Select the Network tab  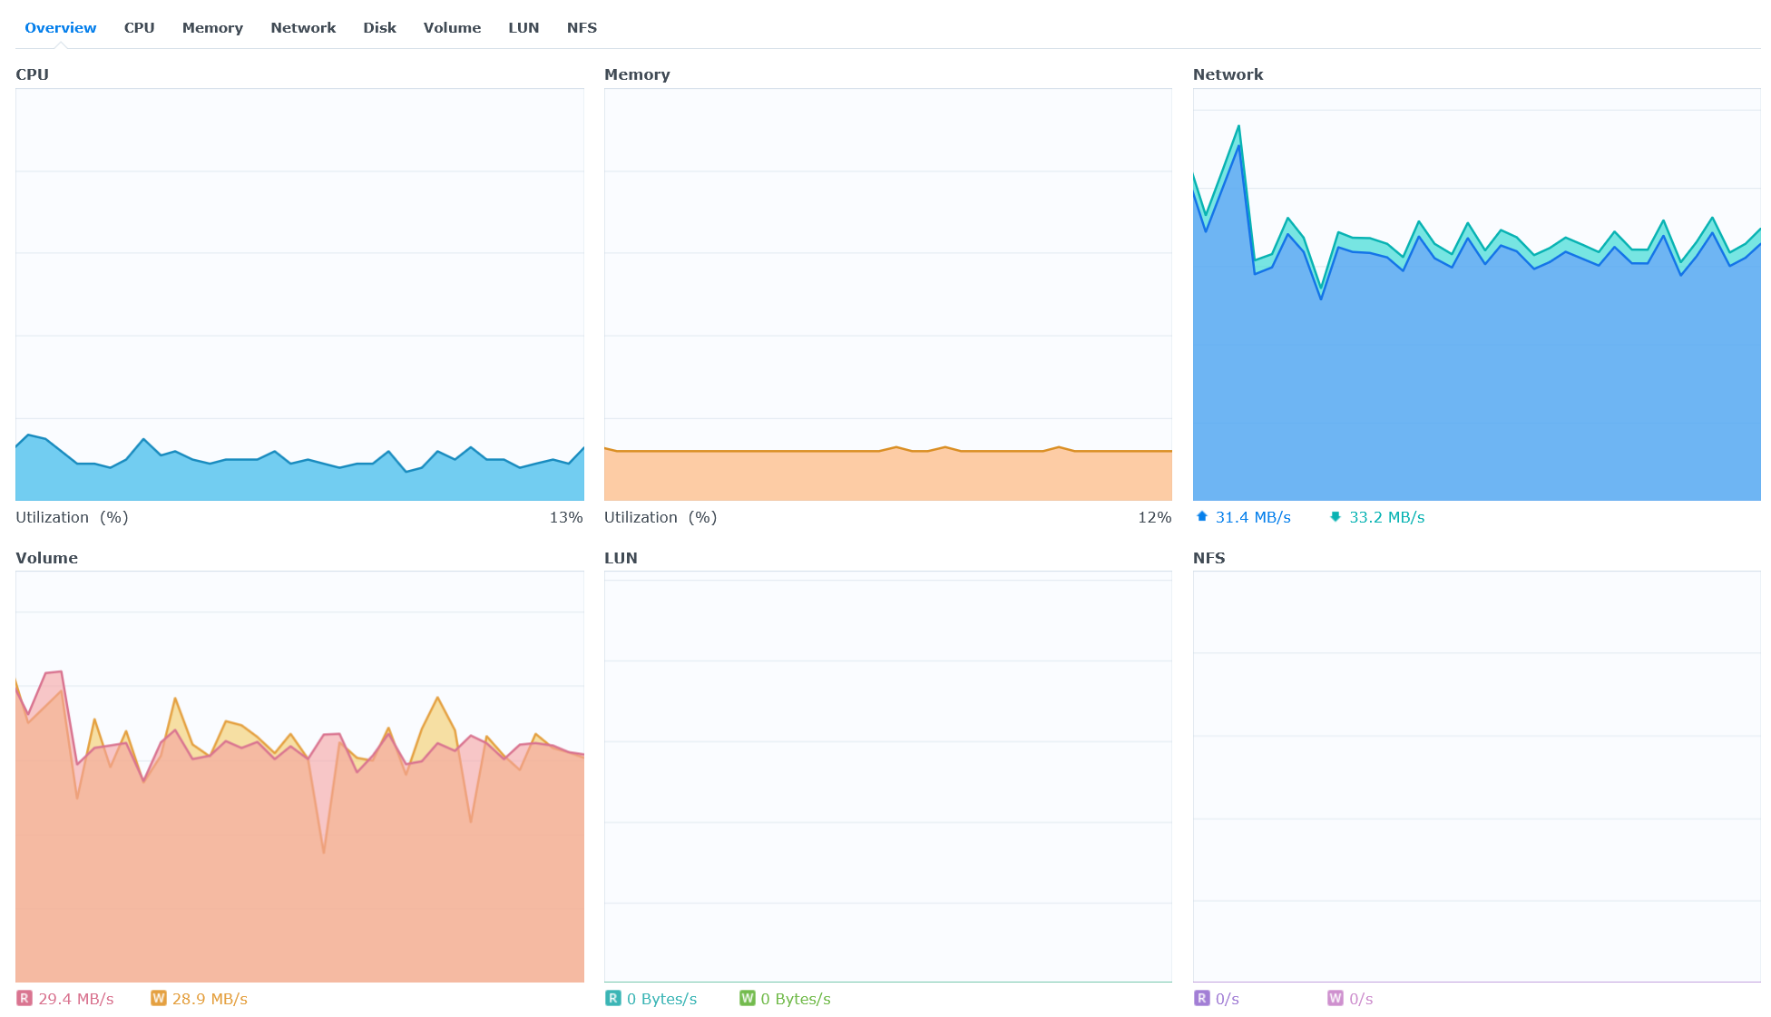coord(303,27)
